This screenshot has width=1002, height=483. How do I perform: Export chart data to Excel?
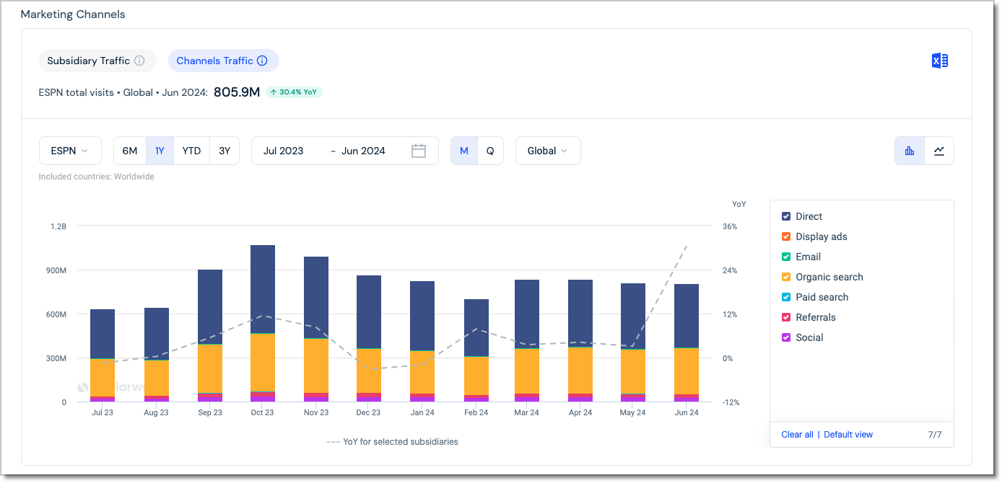click(x=939, y=61)
